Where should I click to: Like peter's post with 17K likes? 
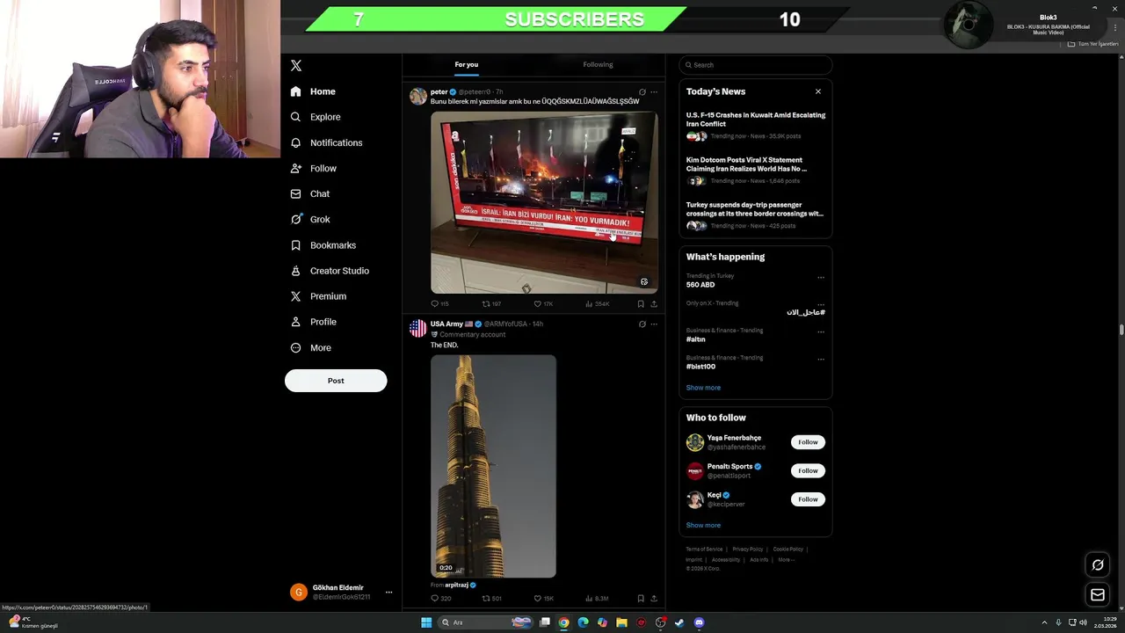click(x=543, y=304)
